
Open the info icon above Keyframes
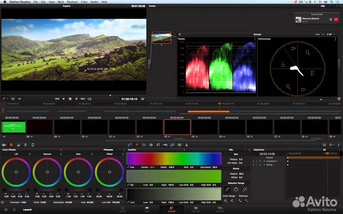(x=339, y=145)
